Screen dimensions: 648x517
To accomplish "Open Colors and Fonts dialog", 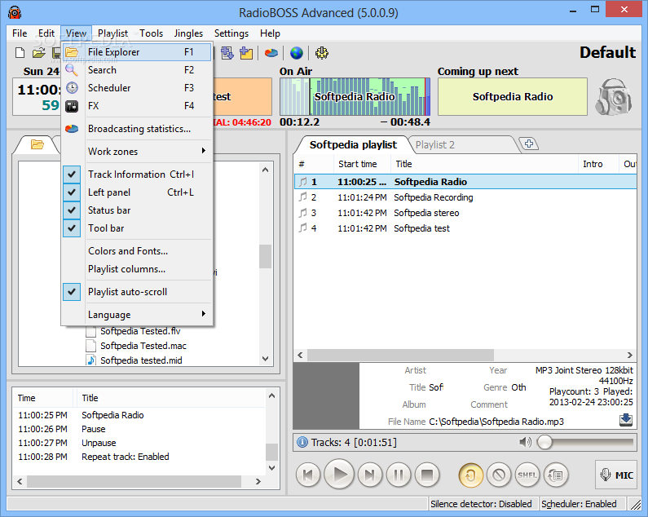I will [x=137, y=251].
